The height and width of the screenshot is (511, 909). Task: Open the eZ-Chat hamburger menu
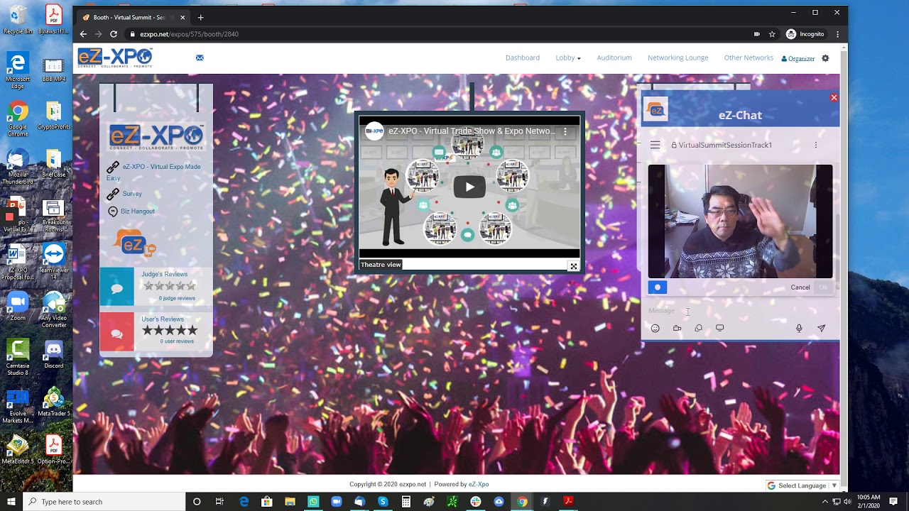click(655, 145)
